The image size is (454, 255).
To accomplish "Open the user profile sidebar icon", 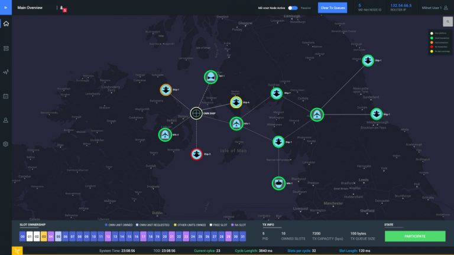I will tap(6, 120).
